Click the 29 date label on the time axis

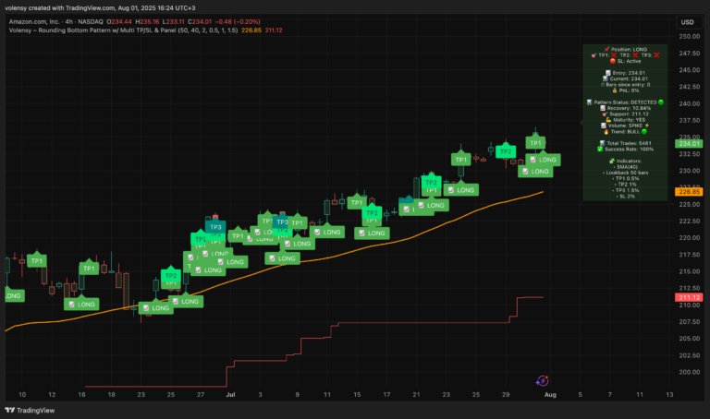tap(506, 395)
